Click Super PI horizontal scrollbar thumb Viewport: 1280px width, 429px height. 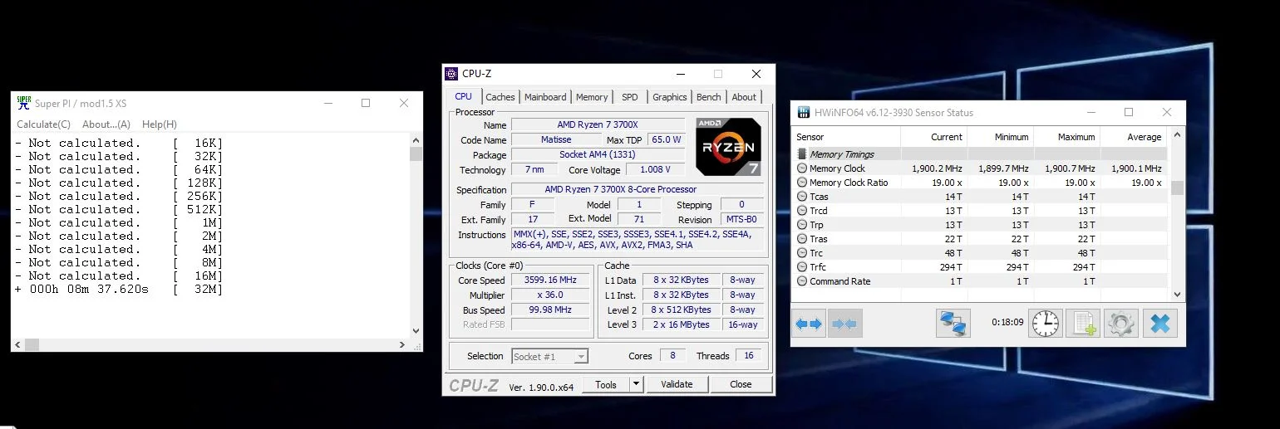click(x=31, y=344)
